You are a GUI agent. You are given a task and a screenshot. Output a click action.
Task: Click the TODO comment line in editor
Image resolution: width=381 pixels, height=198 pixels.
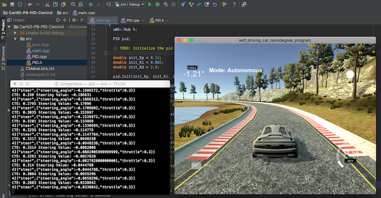143,48
